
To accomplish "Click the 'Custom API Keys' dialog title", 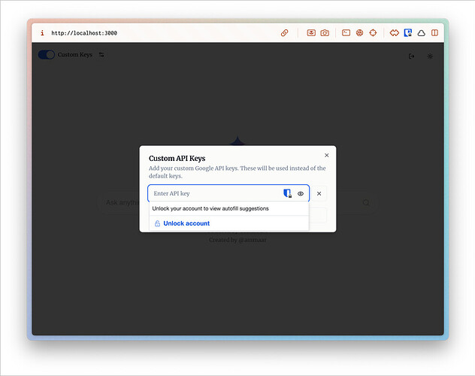I will 177,158.
